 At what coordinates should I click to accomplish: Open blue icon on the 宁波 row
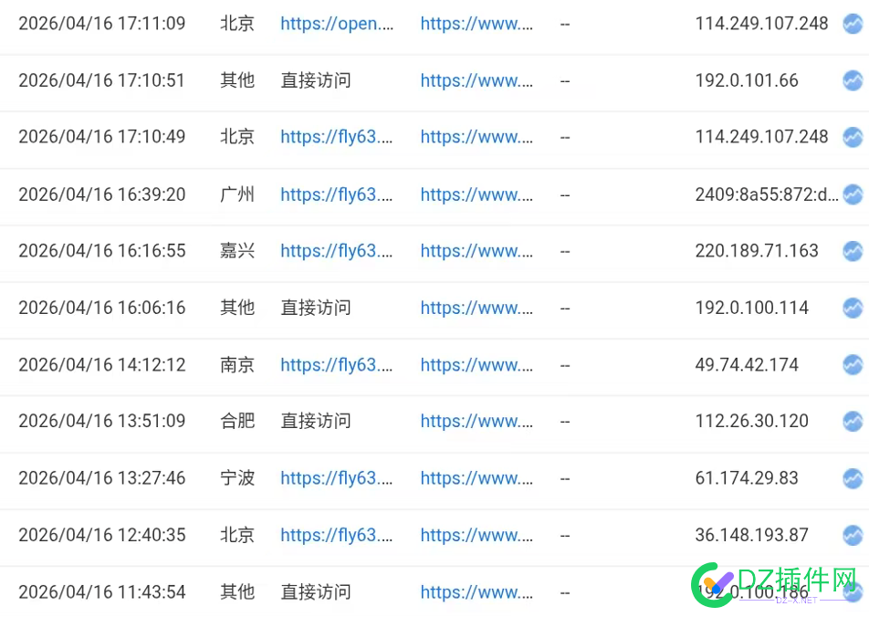coord(854,477)
